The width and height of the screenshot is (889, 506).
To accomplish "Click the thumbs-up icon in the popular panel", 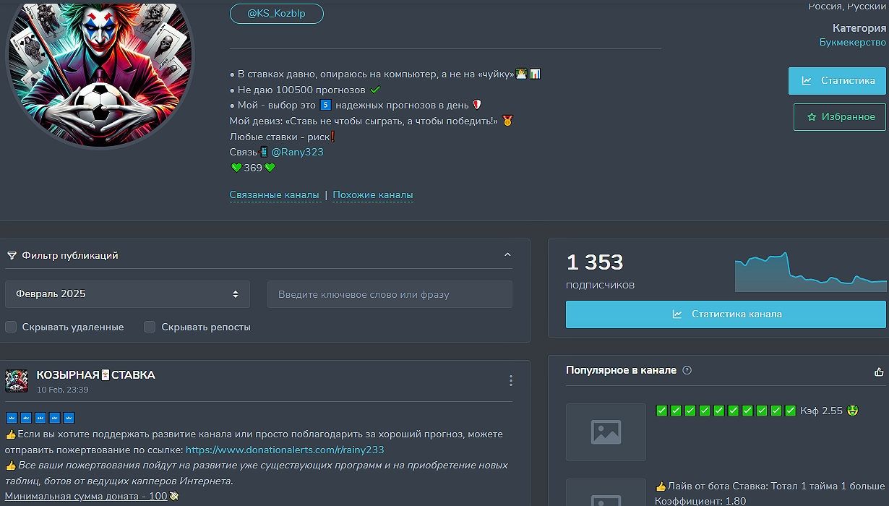I will click(879, 372).
